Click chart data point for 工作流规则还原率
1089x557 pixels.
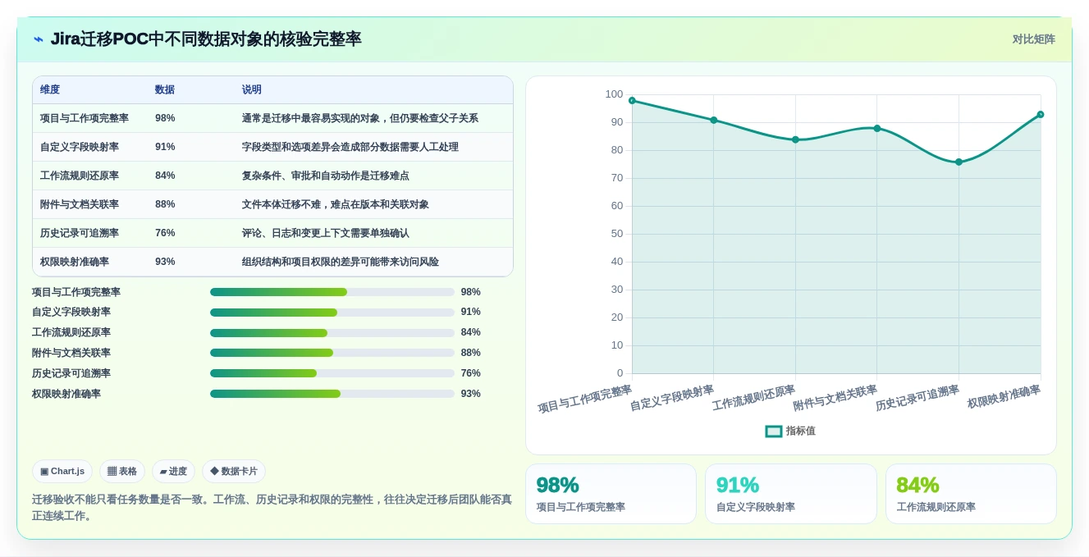click(795, 139)
